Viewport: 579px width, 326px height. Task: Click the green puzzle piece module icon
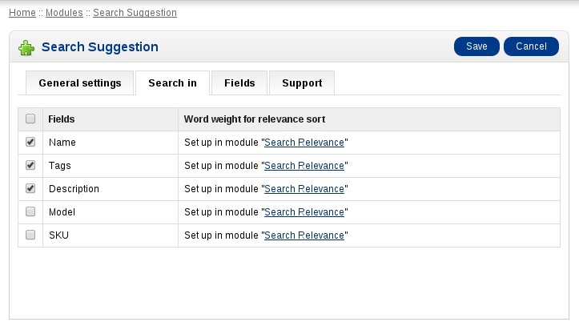[26, 48]
